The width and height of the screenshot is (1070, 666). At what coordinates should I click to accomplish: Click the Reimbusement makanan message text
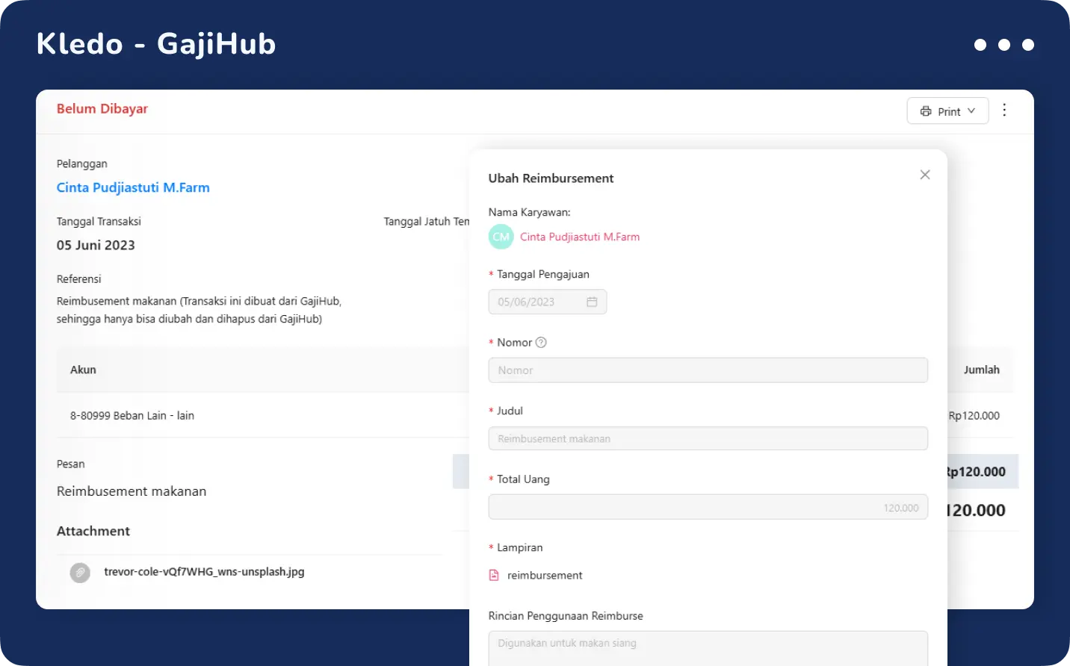(132, 491)
